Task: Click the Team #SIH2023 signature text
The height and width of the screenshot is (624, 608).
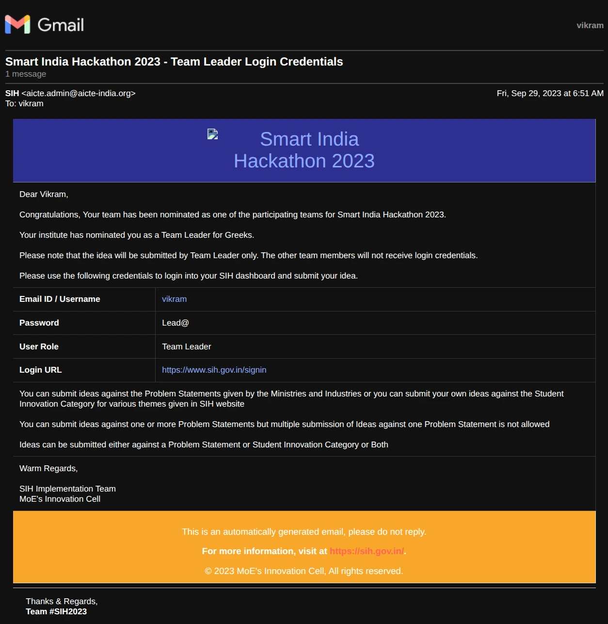Action: point(56,611)
